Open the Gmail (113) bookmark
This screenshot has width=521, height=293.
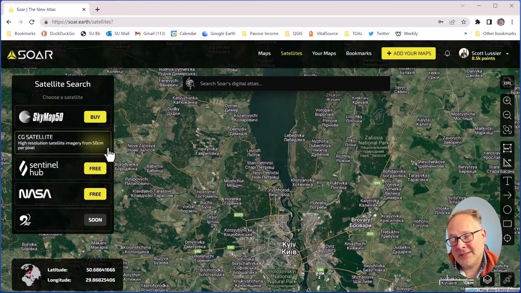pos(150,33)
